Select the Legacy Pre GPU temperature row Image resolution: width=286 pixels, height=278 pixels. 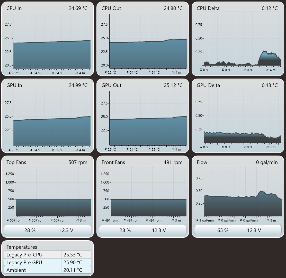coord(47,262)
